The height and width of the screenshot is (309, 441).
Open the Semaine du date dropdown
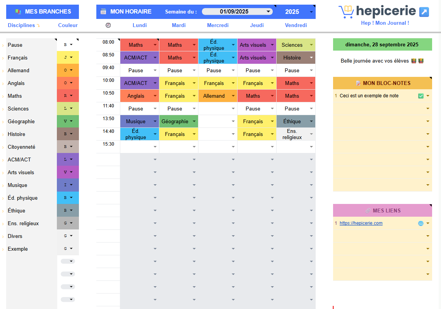click(268, 12)
